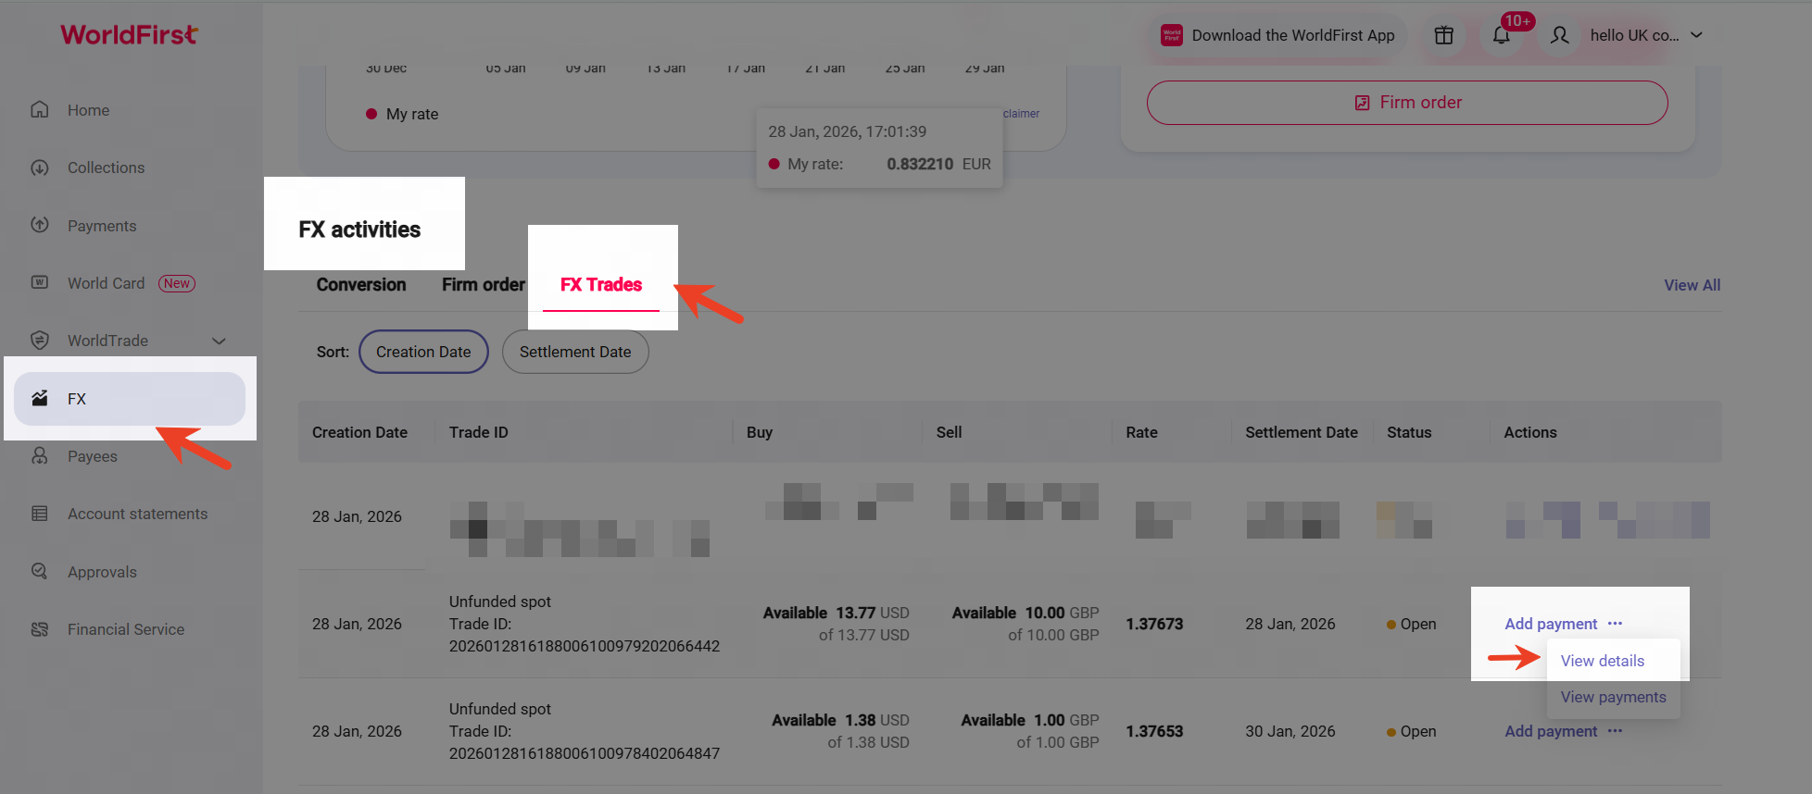Expand the WorldTrade sidebar submenu chevron
The image size is (1812, 794).
click(x=219, y=341)
